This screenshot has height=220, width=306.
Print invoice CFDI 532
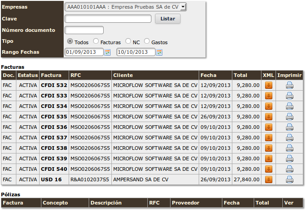pyautogui.click(x=290, y=86)
